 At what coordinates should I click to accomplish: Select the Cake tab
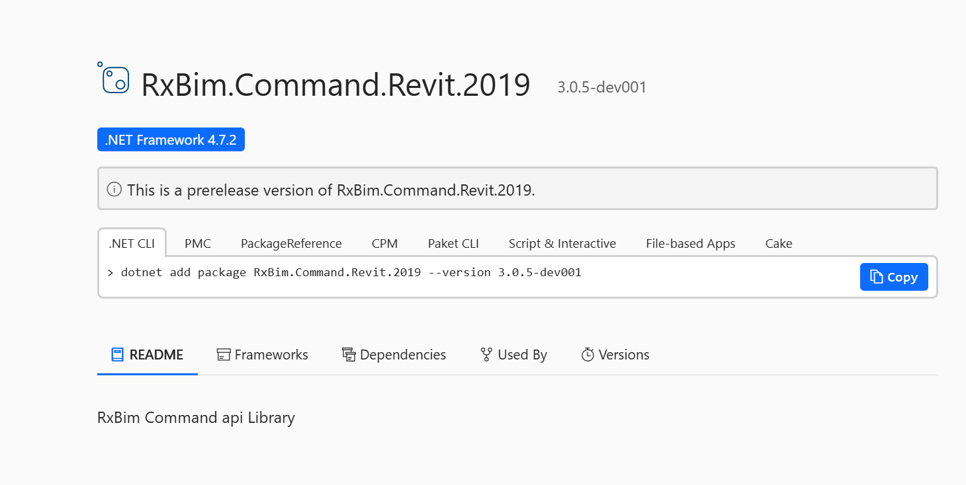coord(779,243)
